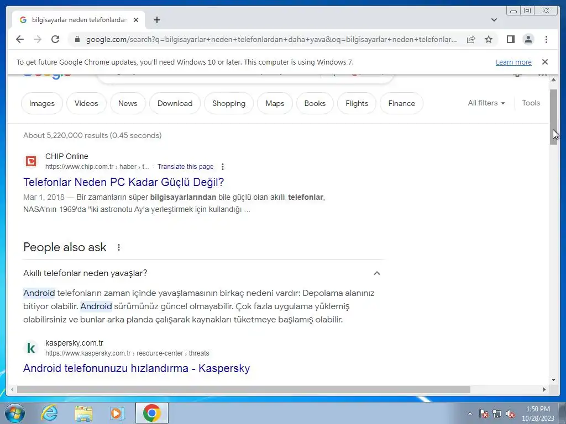Image resolution: width=566 pixels, height=424 pixels.
Task: Reload the current page
Action: point(55,39)
